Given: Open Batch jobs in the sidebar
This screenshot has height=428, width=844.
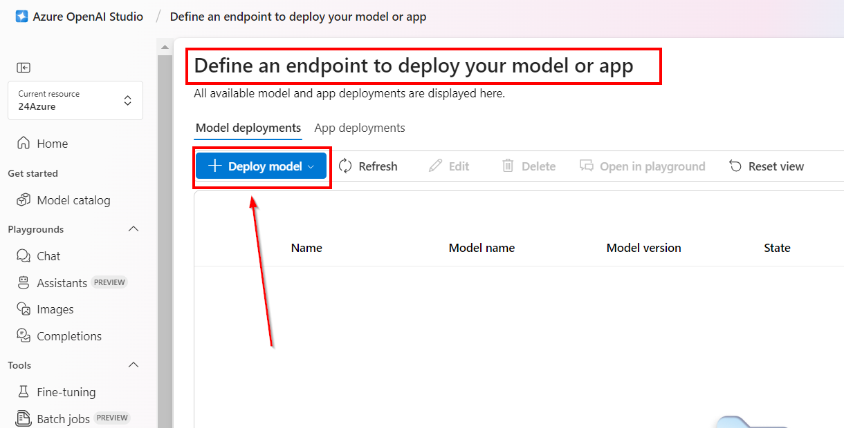Looking at the screenshot, I should pyautogui.click(x=63, y=418).
